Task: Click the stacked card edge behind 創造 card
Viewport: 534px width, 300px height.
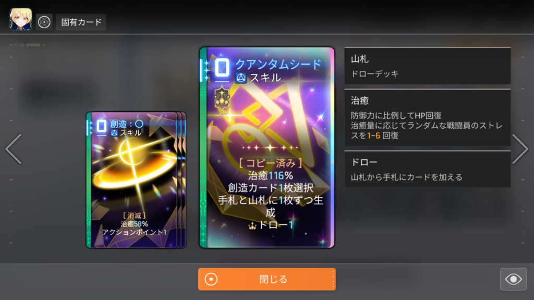Action: pos(182,180)
